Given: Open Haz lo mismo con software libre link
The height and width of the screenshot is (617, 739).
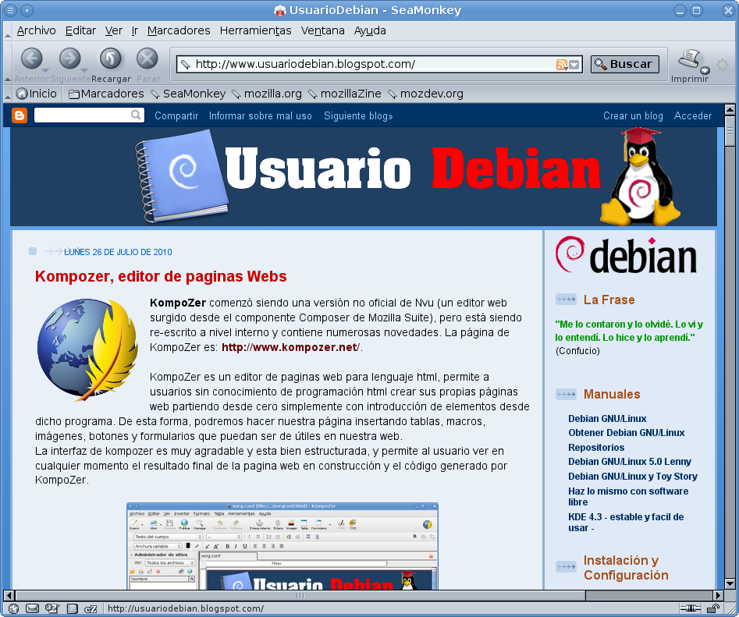Looking at the screenshot, I should [x=628, y=496].
